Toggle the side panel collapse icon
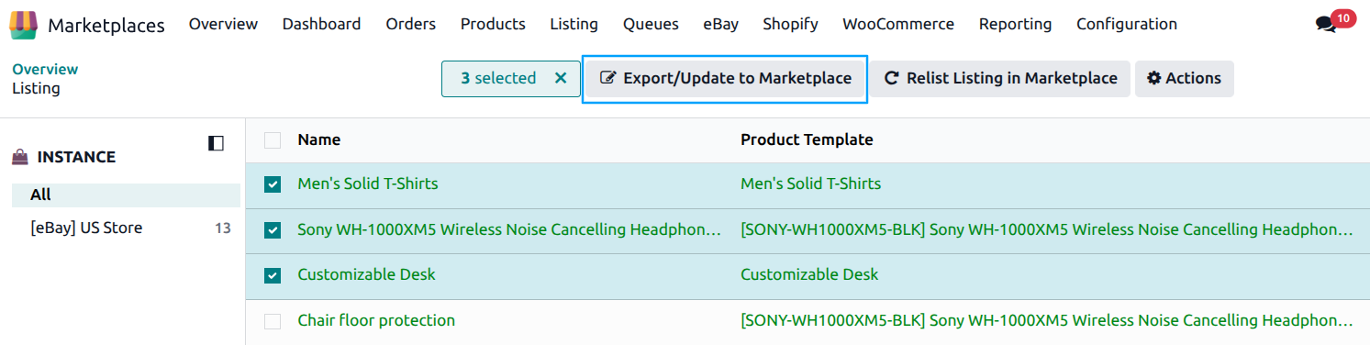Image resolution: width=1370 pixels, height=345 pixels. click(x=216, y=143)
